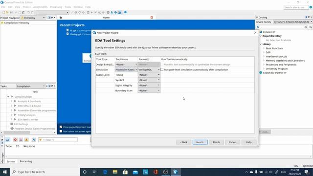Click the Cancel button in wizard

[x=233, y=142]
